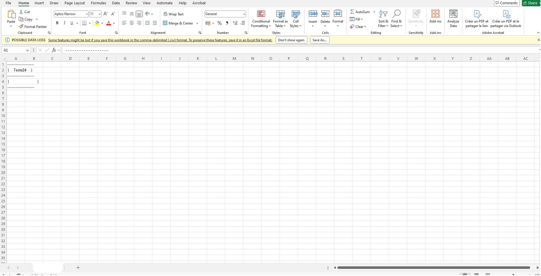Click the horizontal scrollbar thumb
Viewport: 541px width, 276px height.
point(433,268)
